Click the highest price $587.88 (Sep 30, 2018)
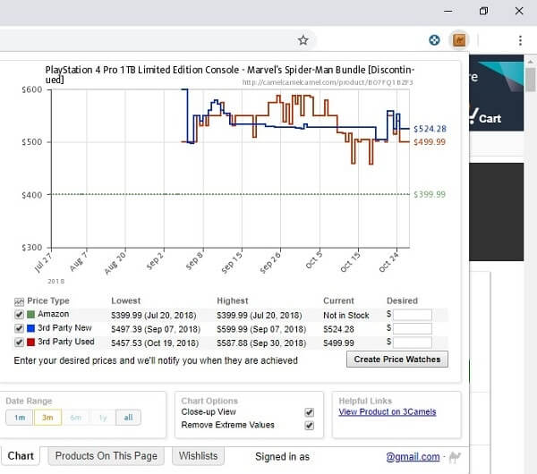537x474 pixels. pyautogui.click(x=261, y=343)
